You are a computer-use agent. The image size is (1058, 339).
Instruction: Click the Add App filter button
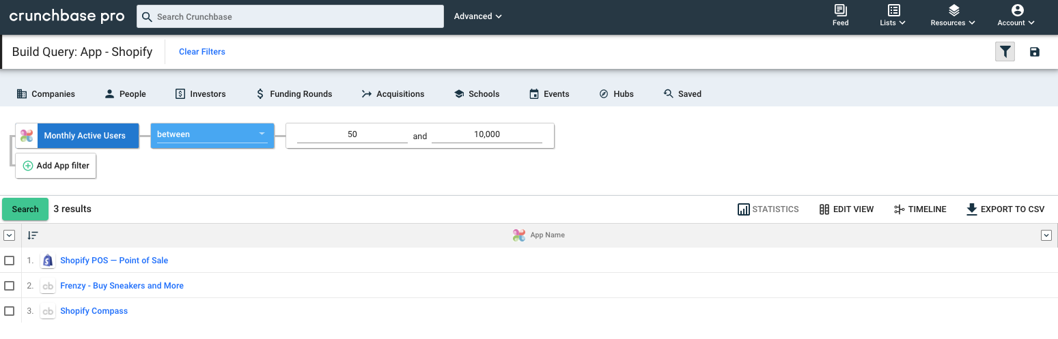56,166
